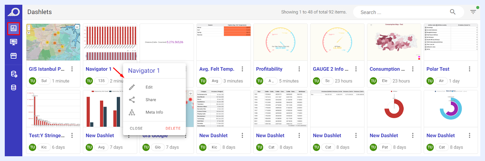The image size is (485, 161).
Task: Open options menu for Polar Test dashlet
Action: coord(470,69)
